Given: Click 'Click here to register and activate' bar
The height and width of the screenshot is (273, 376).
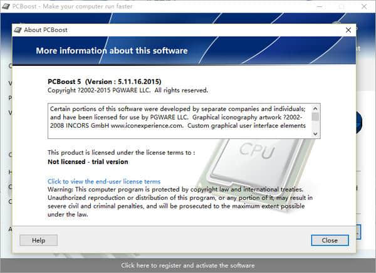Looking at the screenshot, I should 188,265.
